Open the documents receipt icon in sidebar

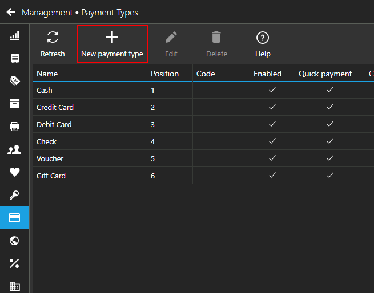(x=14, y=58)
